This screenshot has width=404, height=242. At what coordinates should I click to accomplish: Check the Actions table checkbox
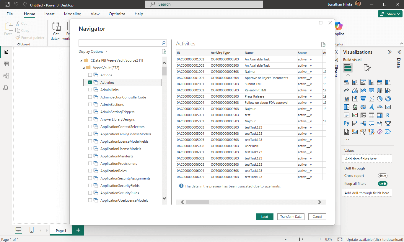[90, 75]
